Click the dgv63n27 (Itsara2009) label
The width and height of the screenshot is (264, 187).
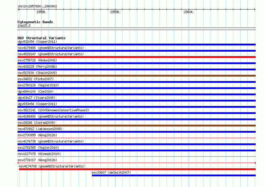[x=36, y=98]
